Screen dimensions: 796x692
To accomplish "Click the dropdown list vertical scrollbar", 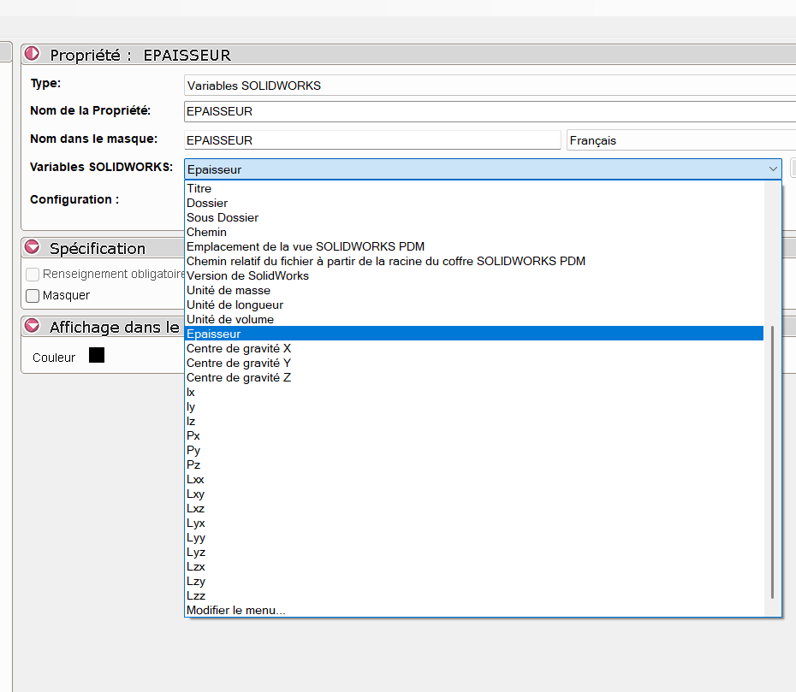I will [772, 462].
